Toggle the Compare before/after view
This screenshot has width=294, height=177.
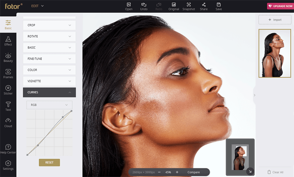pyautogui.click(x=194, y=172)
